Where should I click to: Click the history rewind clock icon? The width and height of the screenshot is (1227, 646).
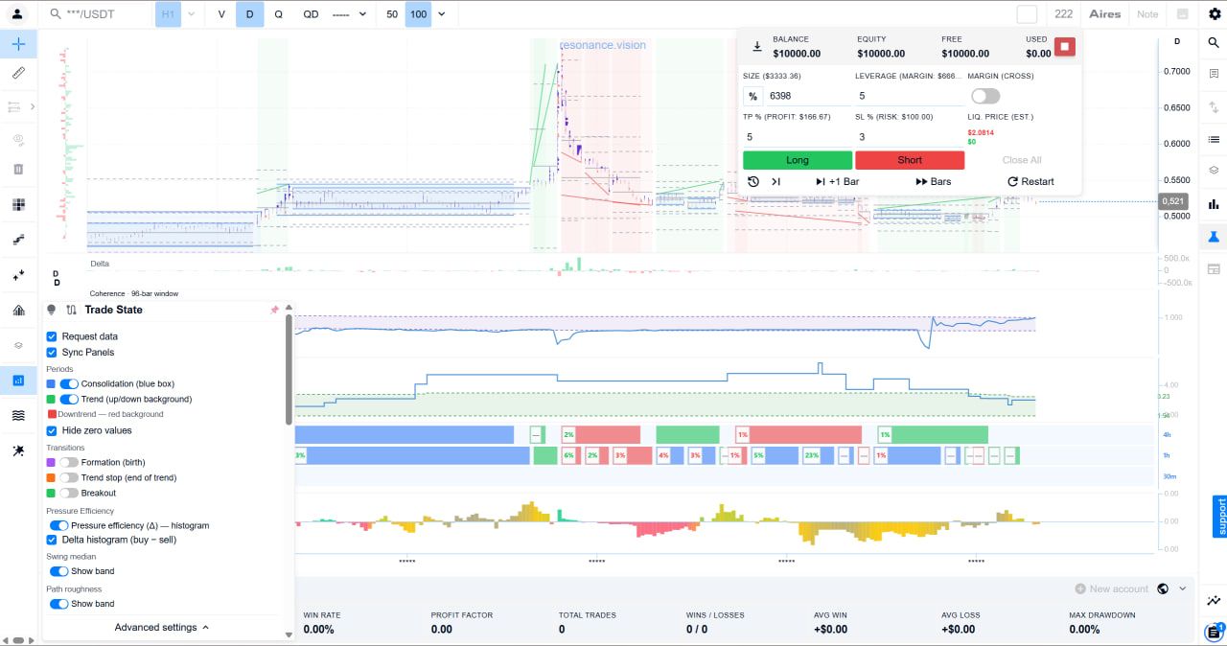coord(753,181)
